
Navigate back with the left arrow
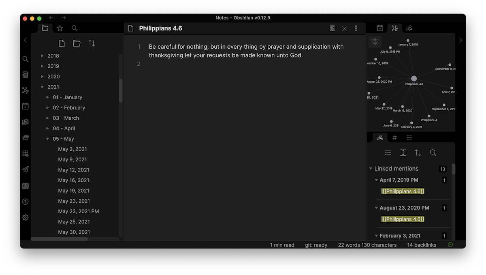coord(51,18)
